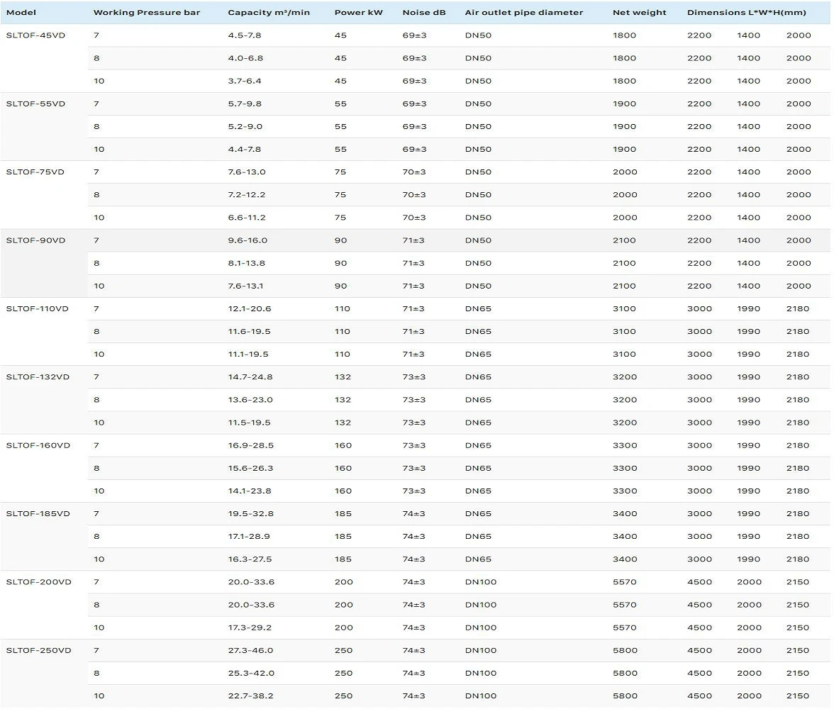Click capacity value 9.6-16.0
Viewport: 834px width, 709px height.
[248, 240]
